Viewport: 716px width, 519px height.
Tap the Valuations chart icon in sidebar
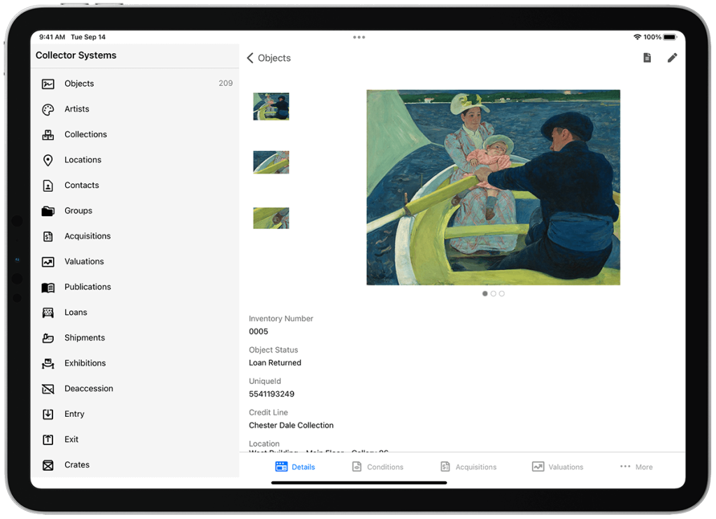click(48, 262)
